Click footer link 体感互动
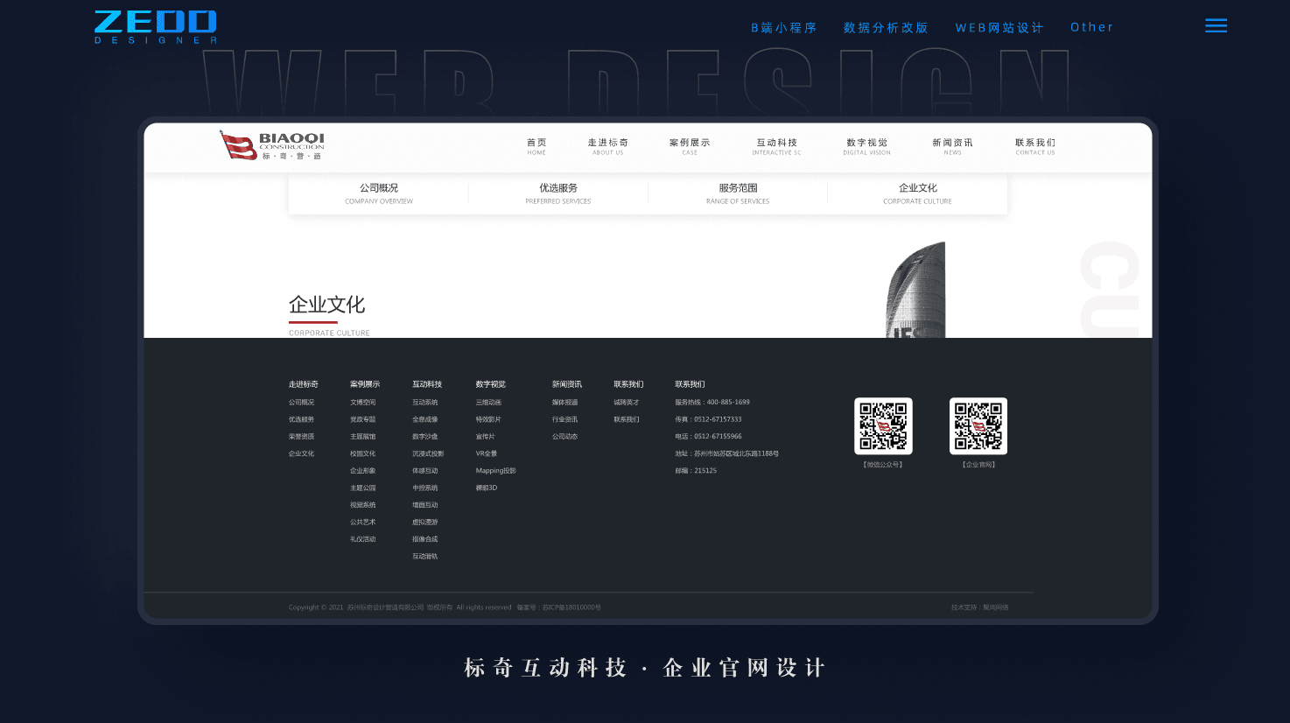The image size is (1290, 723). (424, 471)
